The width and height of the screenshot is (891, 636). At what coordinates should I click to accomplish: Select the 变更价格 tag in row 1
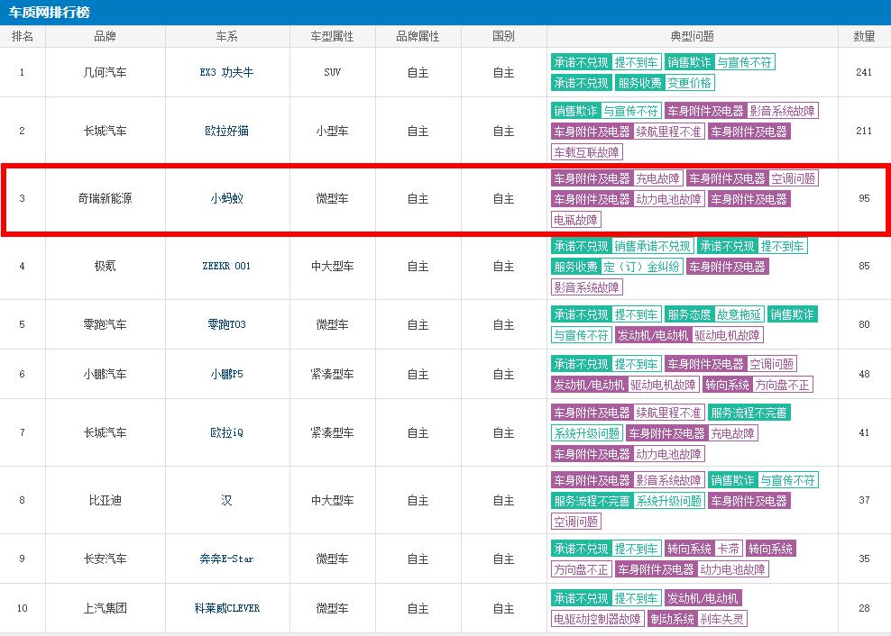[690, 83]
